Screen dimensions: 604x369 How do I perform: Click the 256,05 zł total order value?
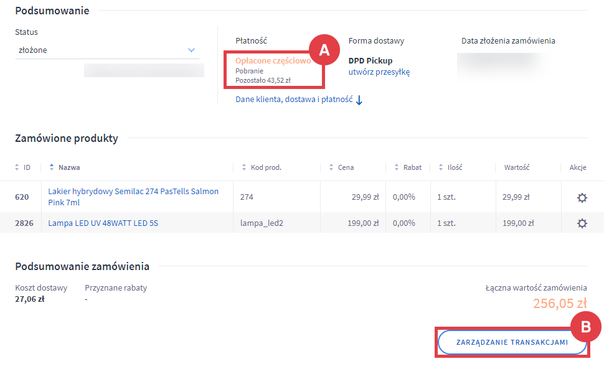tap(560, 304)
